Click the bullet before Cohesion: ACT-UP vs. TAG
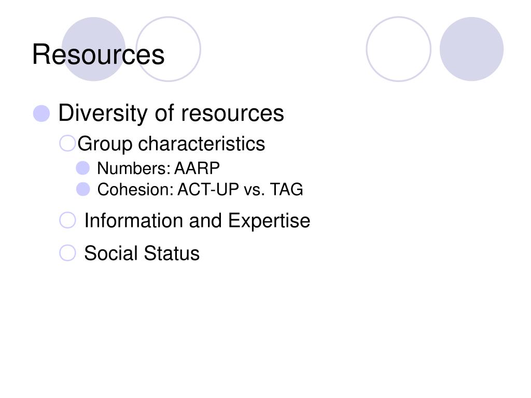The image size is (531, 398). click(83, 189)
